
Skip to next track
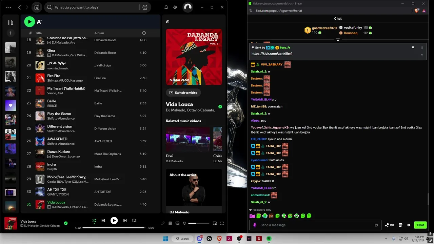[125, 221]
